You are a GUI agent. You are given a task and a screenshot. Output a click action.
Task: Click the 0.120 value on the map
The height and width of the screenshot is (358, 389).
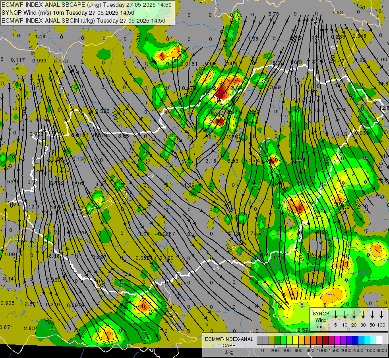pyautogui.click(x=166, y=258)
